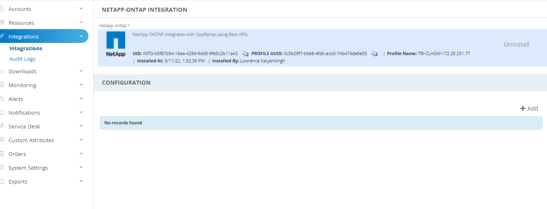
Task: Click the 'netapp ontap 1' label
Action: (x=114, y=26)
